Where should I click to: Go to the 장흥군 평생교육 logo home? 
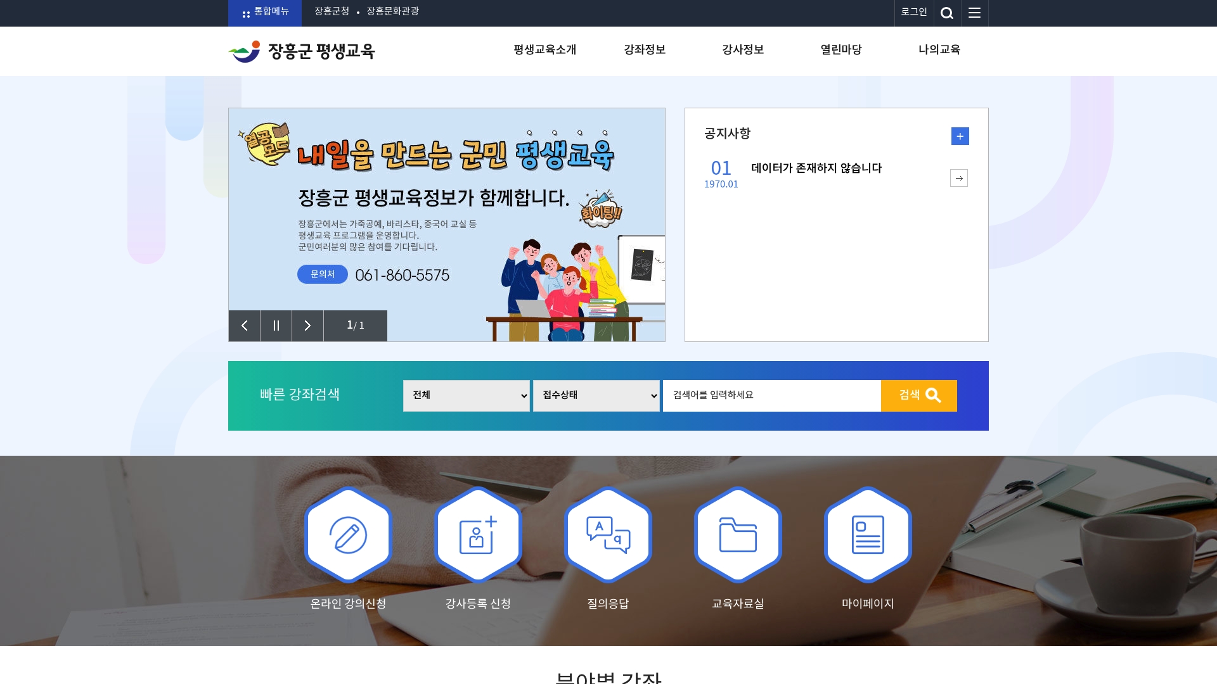pyautogui.click(x=302, y=51)
